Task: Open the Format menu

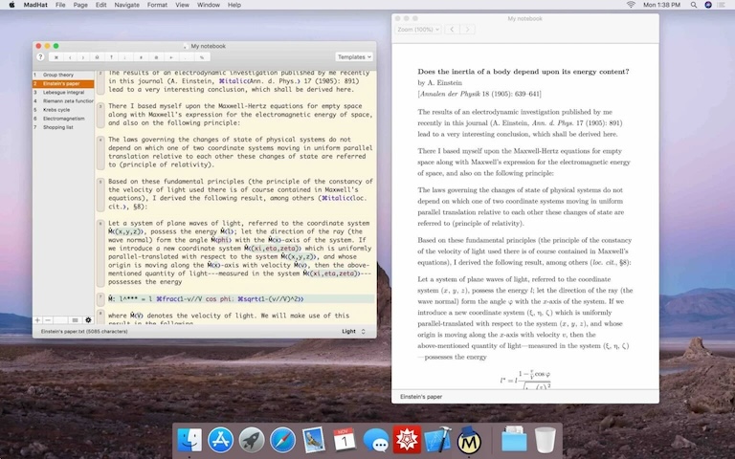Action: (x=157, y=5)
